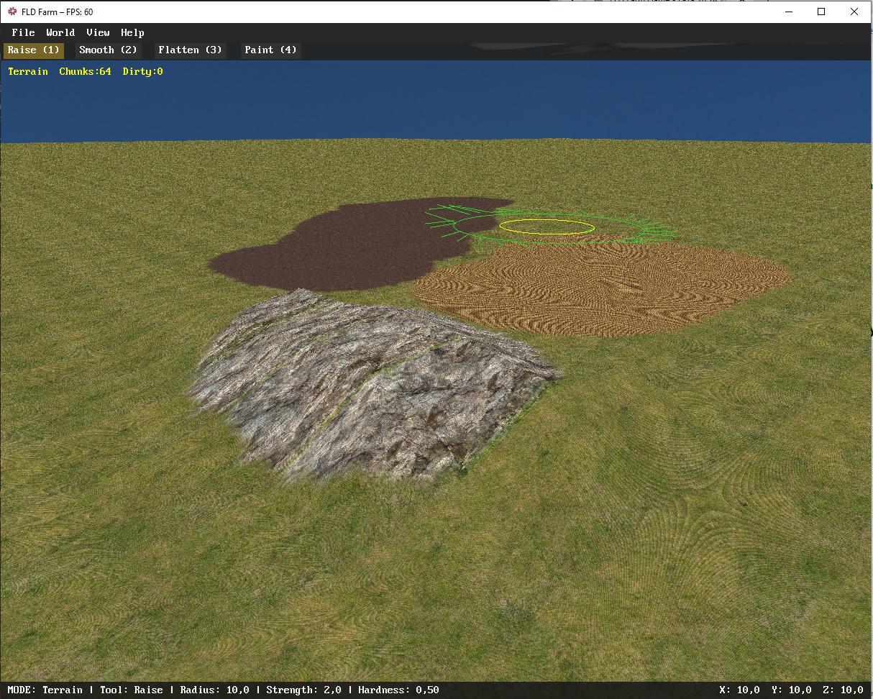Click inside the yellow inner brush circle
The height and width of the screenshot is (699, 873).
(x=547, y=227)
